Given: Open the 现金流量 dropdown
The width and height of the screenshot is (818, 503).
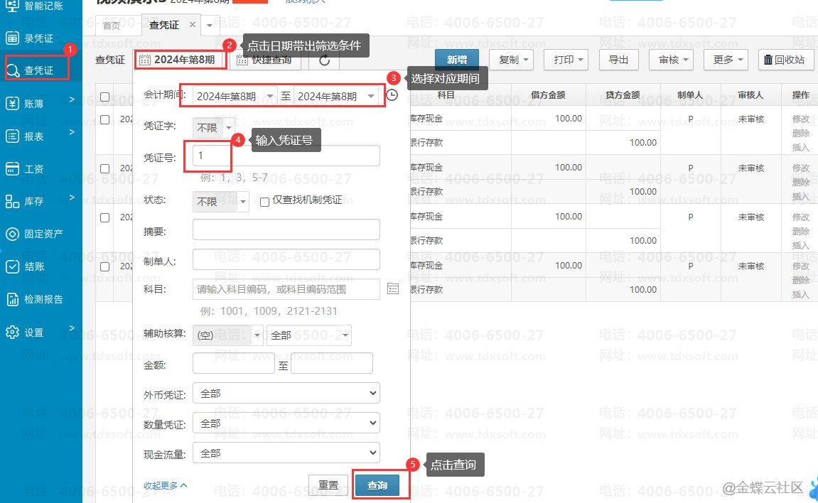Looking at the screenshot, I should coord(286,453).
